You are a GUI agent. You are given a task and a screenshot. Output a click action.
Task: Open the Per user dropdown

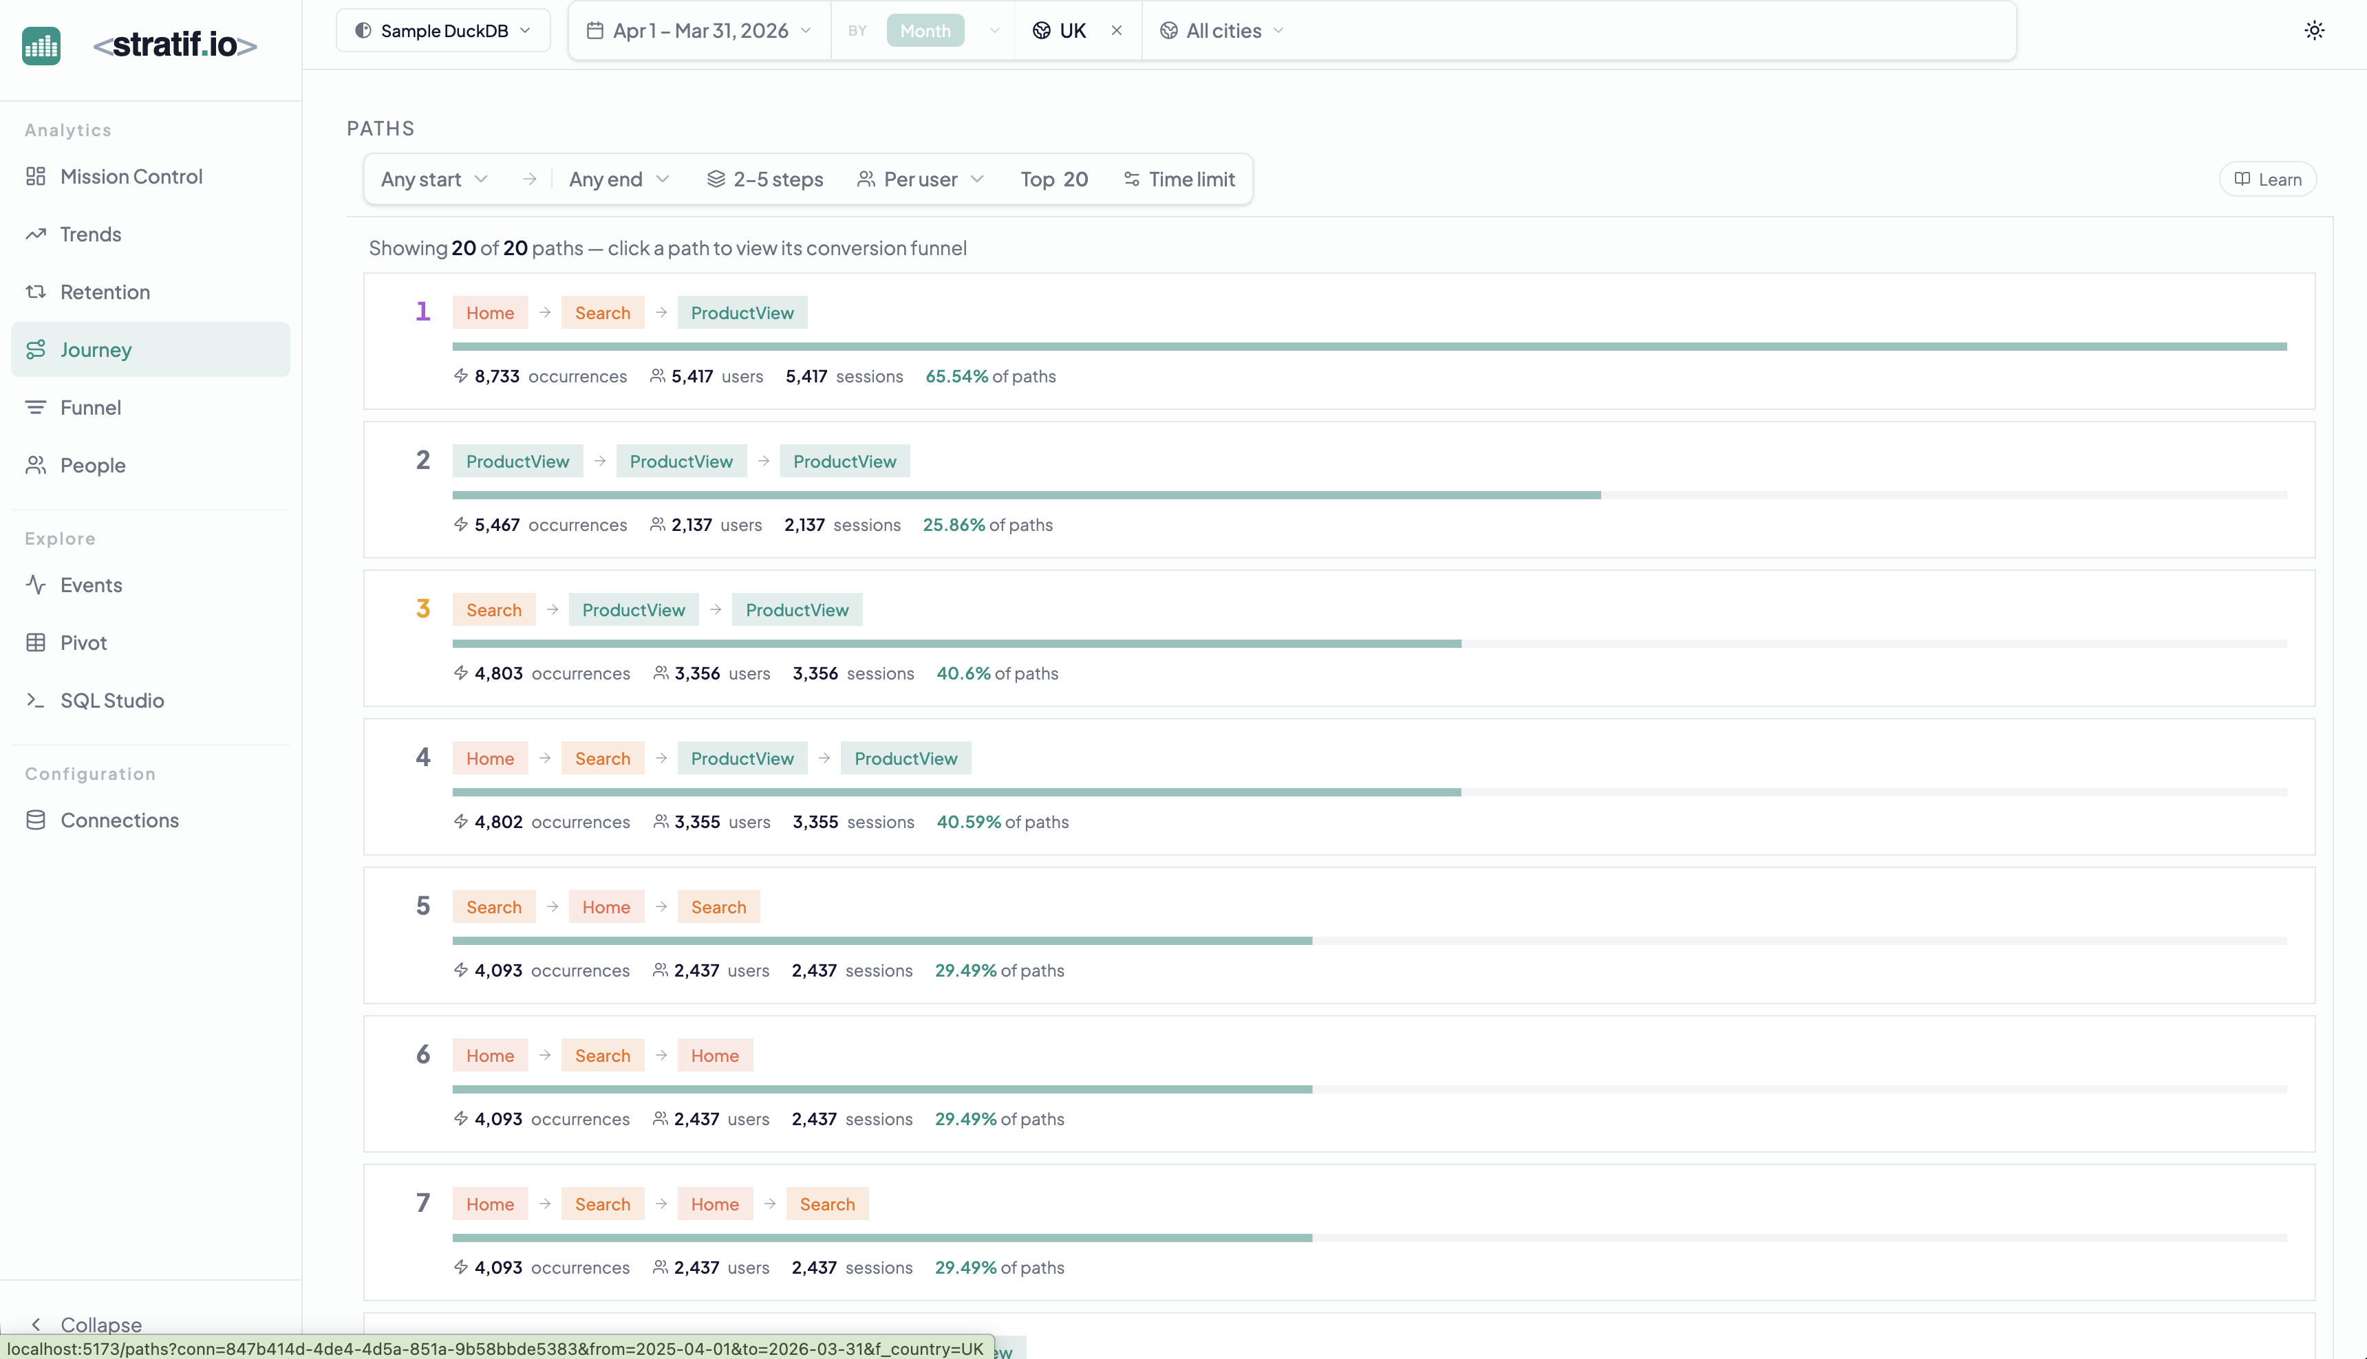pos(921,180)
